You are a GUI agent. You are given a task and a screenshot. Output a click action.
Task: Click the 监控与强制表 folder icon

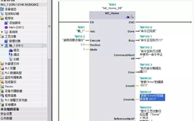tap(2, 78)
